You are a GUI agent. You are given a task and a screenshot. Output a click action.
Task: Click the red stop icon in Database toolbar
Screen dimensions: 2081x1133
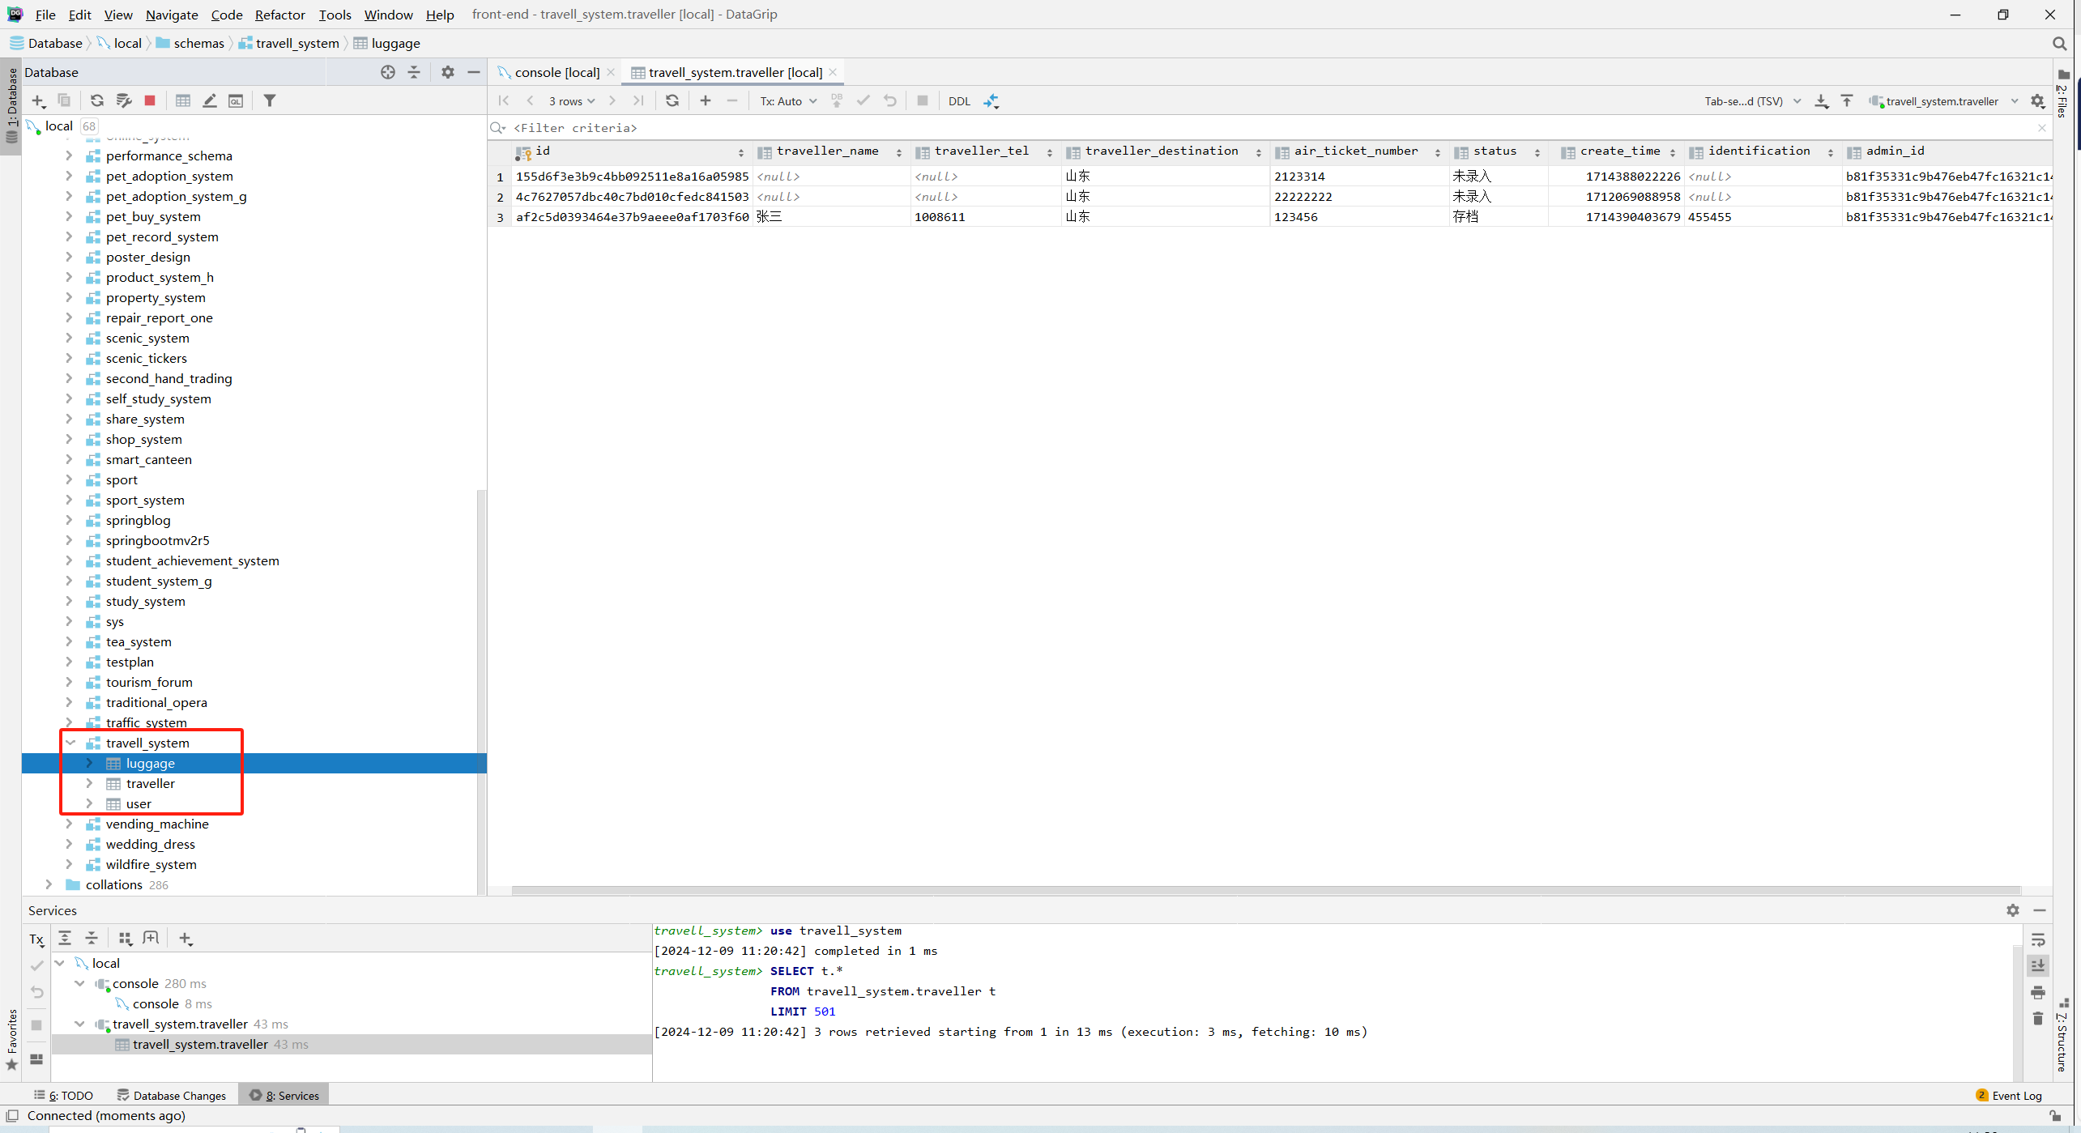tap(150, 100)
